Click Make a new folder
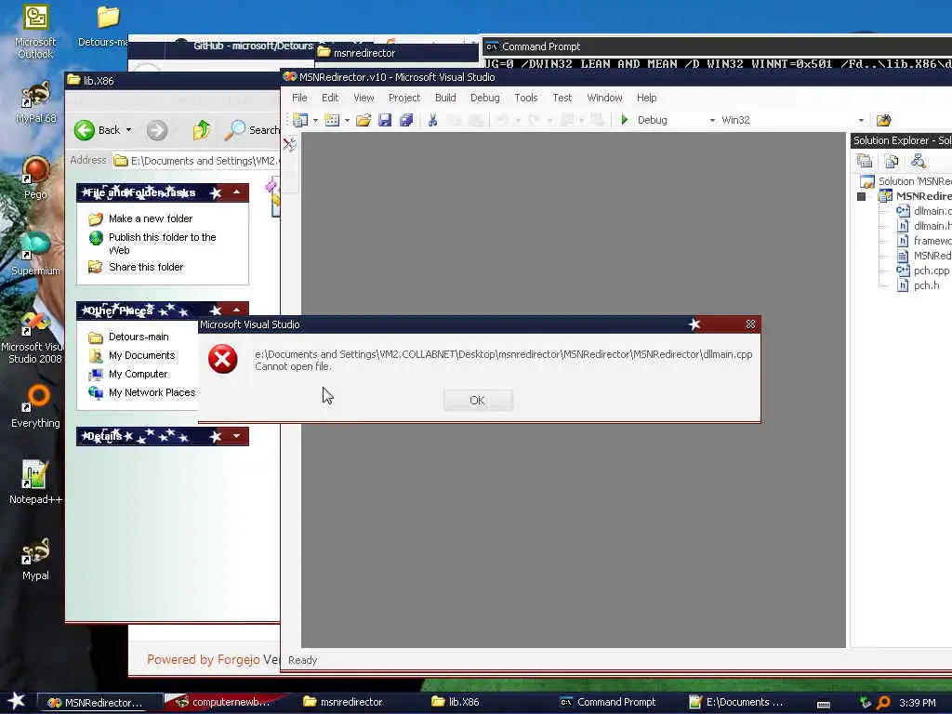The image size is (952, 714). tap(151, 218)
